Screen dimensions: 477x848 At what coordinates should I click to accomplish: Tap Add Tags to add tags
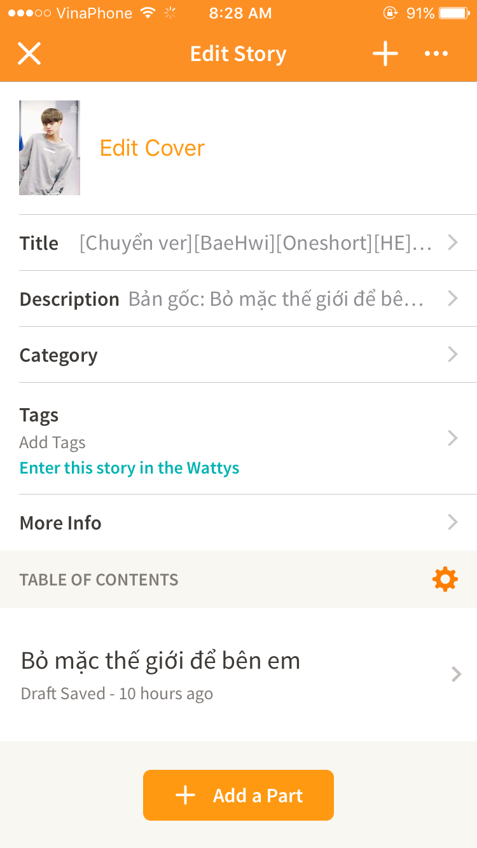(53, 442)
